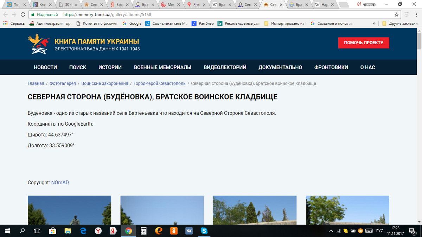Open the Военные мемориалы menu item
The image size is (422, 237).
pos(162,67)
